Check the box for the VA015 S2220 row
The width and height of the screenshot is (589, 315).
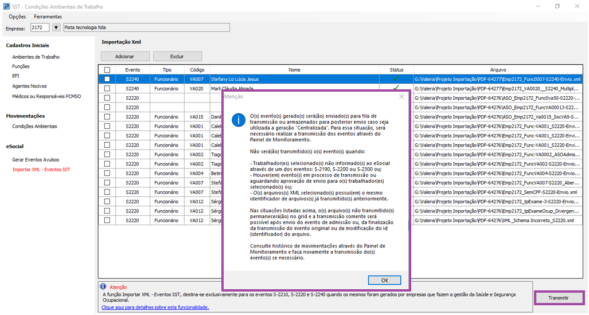(x=107, y=117)
